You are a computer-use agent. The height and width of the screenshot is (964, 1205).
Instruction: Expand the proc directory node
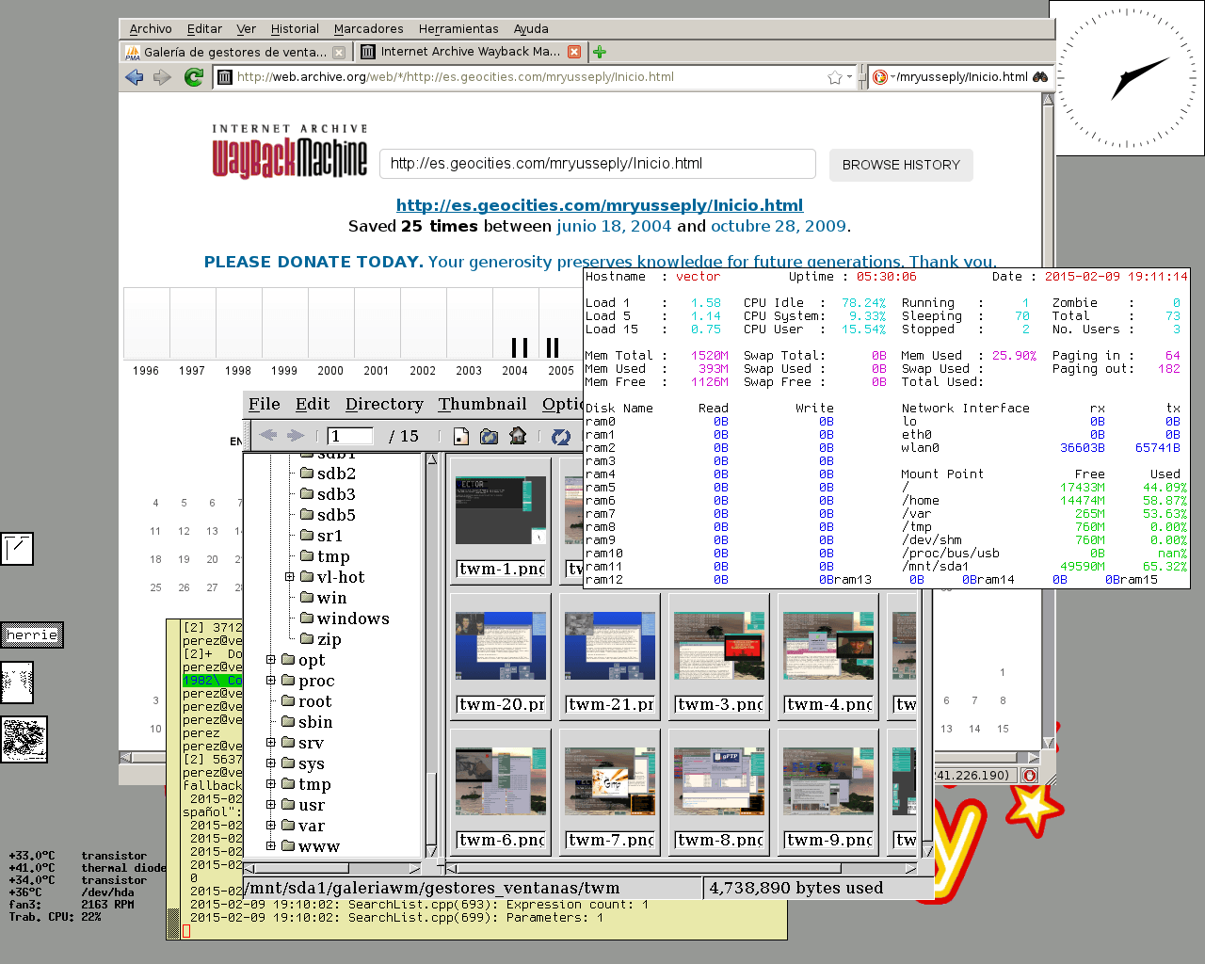(271, 681)
